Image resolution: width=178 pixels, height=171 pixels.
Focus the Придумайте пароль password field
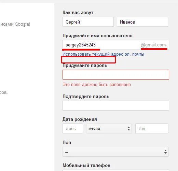[116, 75]
